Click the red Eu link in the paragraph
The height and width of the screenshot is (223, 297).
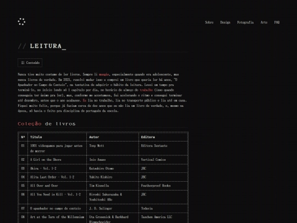(85, 100)
